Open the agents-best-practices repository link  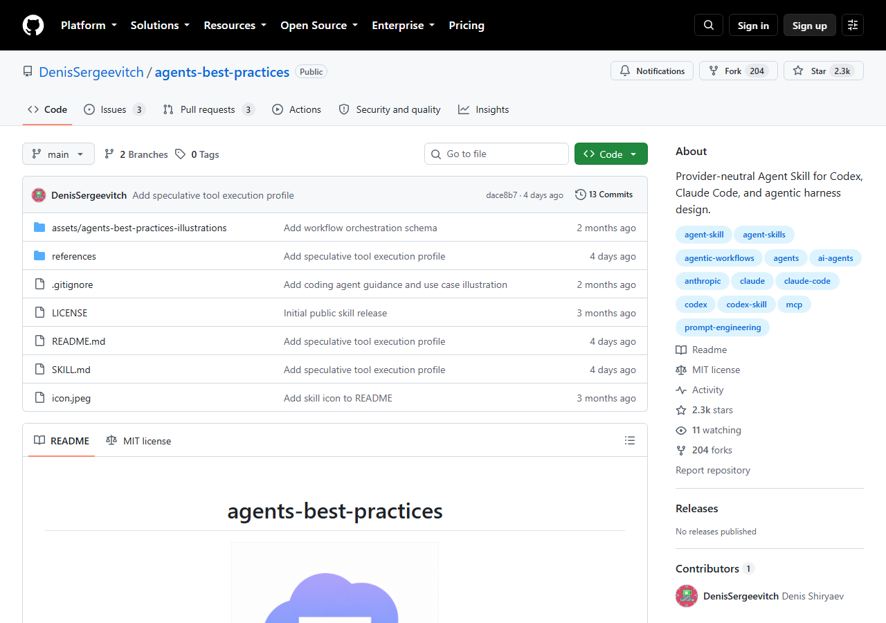pyautogui.click(x=222, y=72)
